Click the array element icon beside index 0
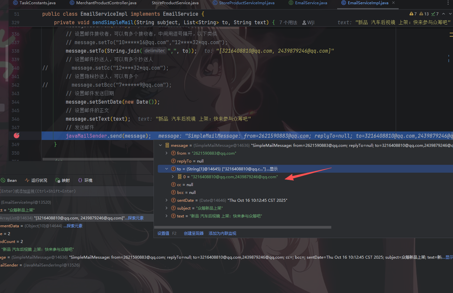The height and width of the screenshot is (293, 453). (180, 177)
